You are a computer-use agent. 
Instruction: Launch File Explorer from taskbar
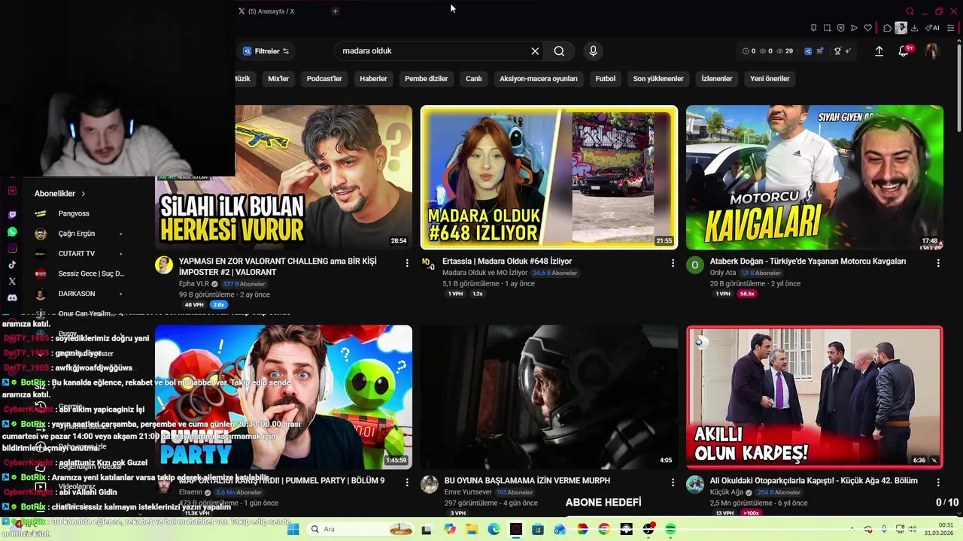[471, 529]
